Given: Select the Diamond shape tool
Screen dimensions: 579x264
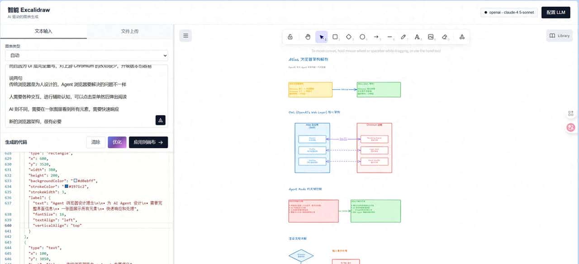Looking at the screenshot, I should click(x=349, y=37).
